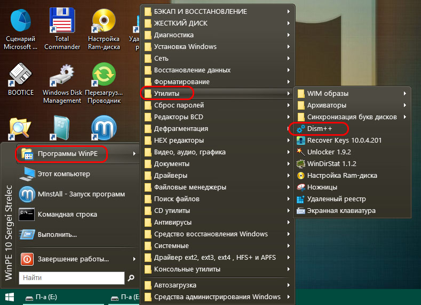Open the folder search desktop icon with magnifier
Image resolution: width=421 pixels, height=305 pixels.
(20, 128)
